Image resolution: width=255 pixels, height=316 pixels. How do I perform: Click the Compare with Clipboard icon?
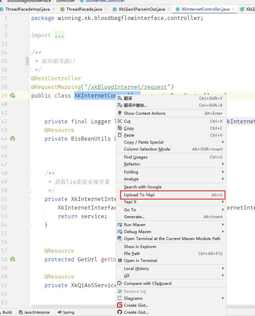tap(119, 283)
